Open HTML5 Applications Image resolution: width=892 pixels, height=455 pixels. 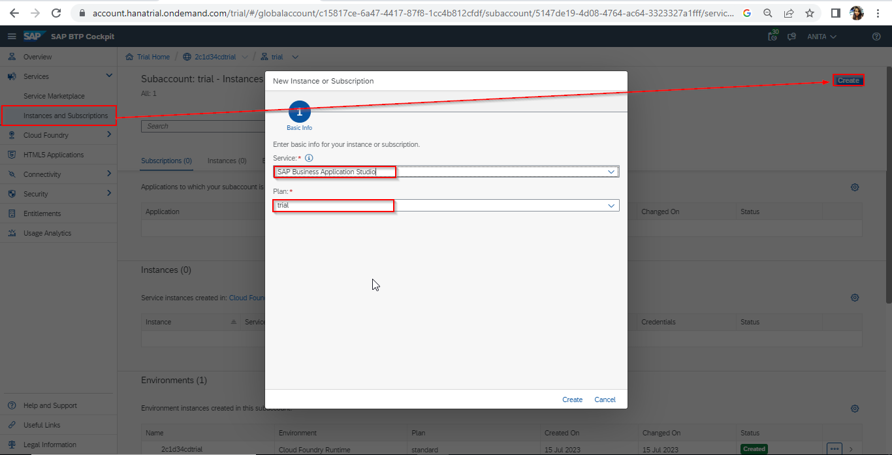coord(54,155)
